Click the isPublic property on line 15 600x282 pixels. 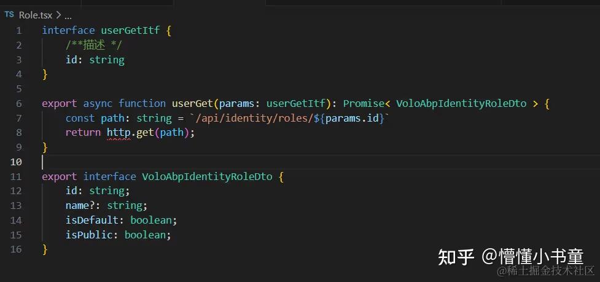[89, 235]
